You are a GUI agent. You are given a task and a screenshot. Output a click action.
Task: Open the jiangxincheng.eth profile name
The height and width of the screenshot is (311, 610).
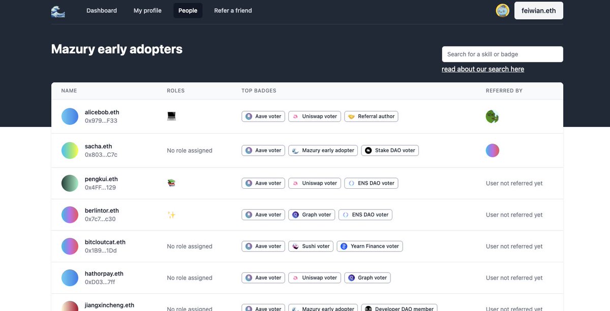tap(109, 305)
